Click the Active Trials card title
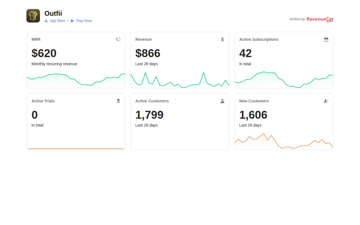 [43, 101]
